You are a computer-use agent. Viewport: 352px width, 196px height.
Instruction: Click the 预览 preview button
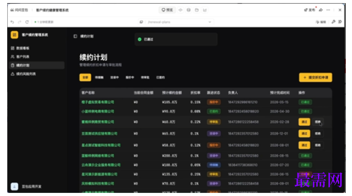[167, 10]
